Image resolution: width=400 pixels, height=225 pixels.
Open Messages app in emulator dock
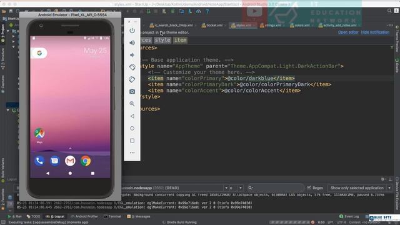coord(54,161)
